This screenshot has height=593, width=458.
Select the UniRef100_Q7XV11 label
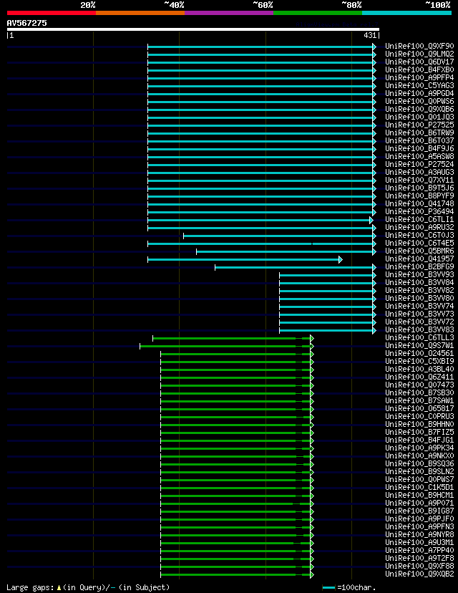click(x=419, y=180)
